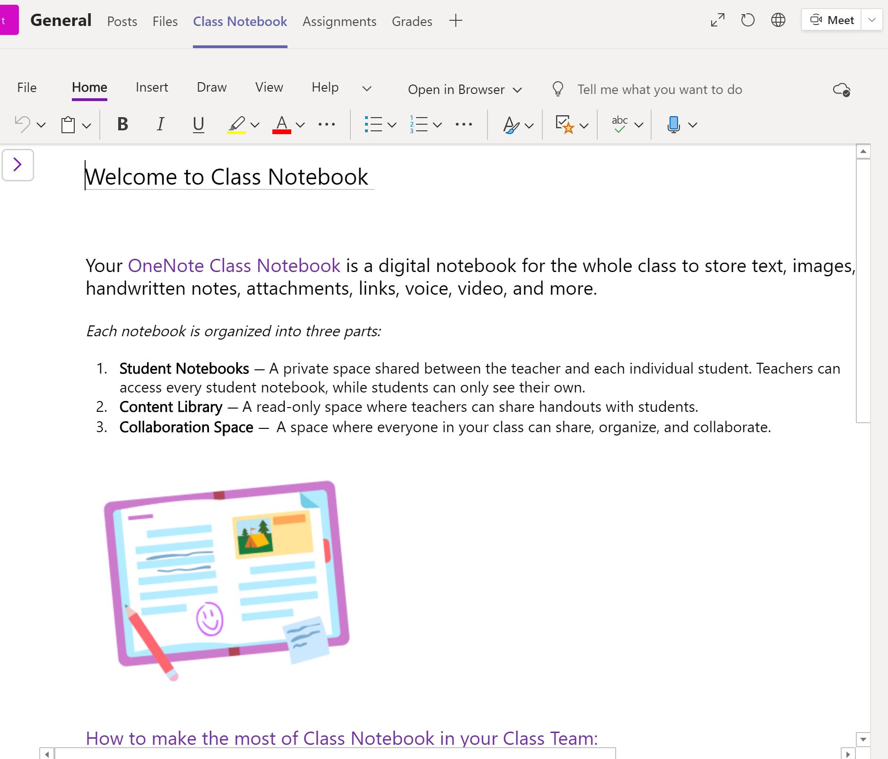
Task: Click the horizontal scrollbar right arrow
Action: point(848,754)
